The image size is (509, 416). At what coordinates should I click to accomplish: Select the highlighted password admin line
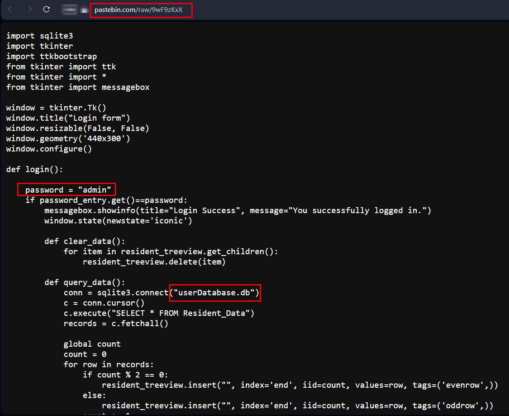(x=66, y=190)
